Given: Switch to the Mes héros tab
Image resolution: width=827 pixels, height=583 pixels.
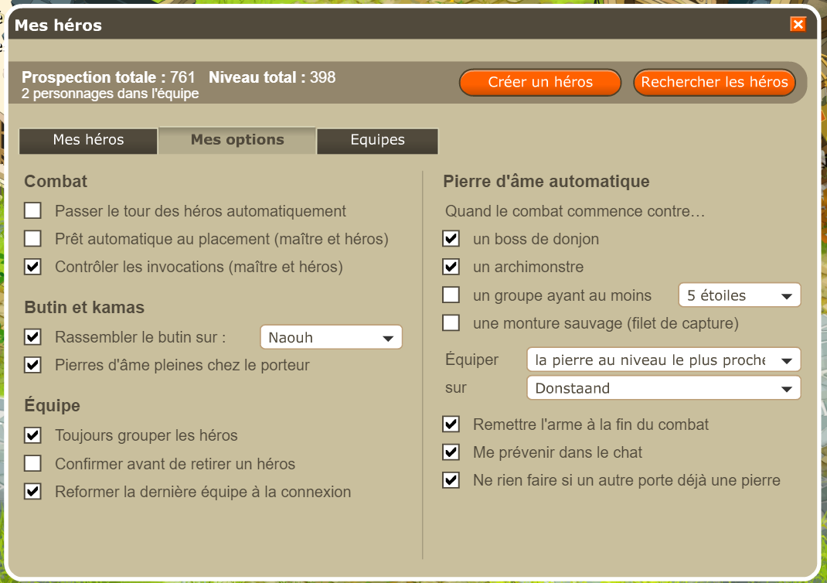Looking at the screenshot, I should [x=88, y=141].
